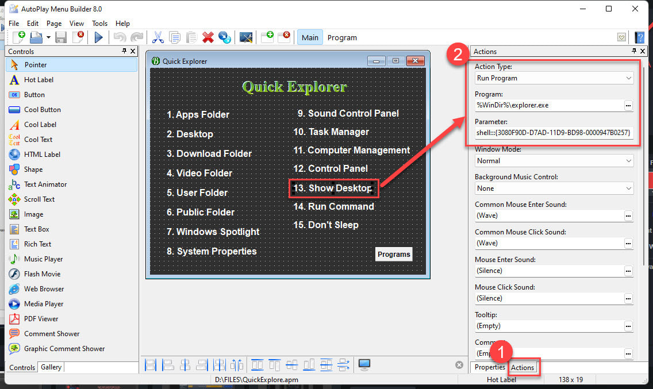Open the Page menu
The height and width of the screenshot is (389, 653).
(53, 24)
